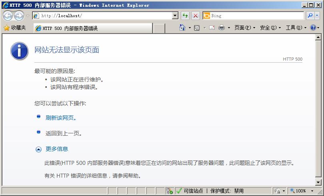324x196 pixels.
Task: Click the green checkmark trusted site icon
Action: (179, 191)
